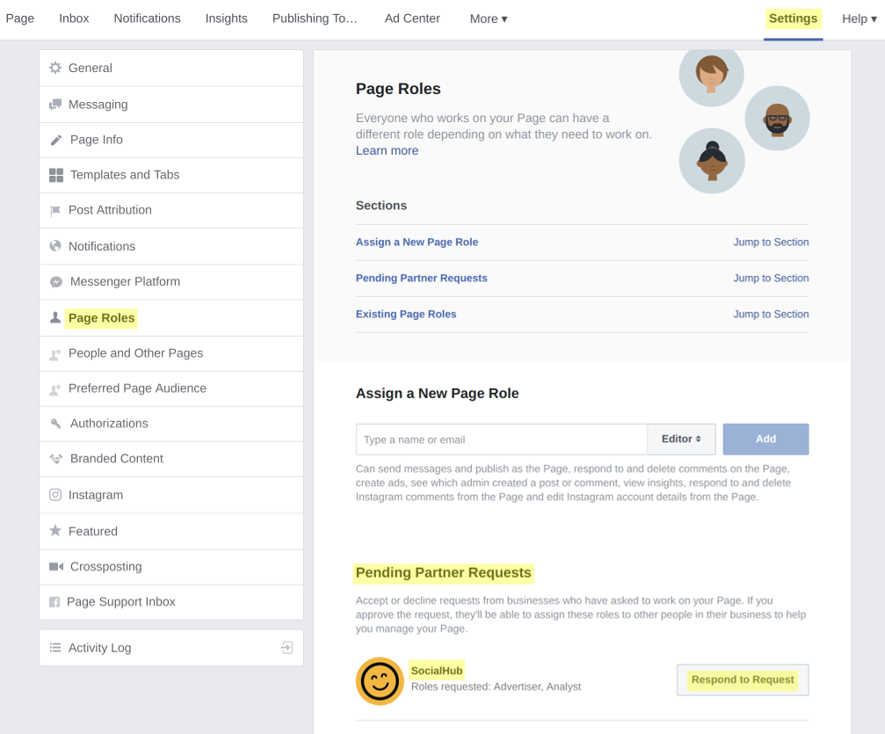Screen dimensions: 885x734
Task: Jump to Existing Page Roles section
Action: tap(771, 314)
